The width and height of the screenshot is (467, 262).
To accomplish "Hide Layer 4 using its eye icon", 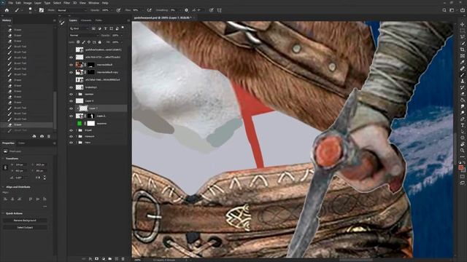I will [x=72, y=101].
